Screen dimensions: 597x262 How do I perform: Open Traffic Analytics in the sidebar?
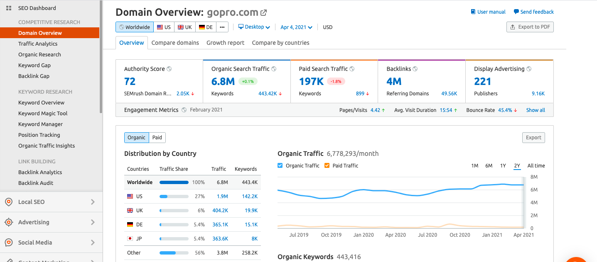click(x=38, y=44)
